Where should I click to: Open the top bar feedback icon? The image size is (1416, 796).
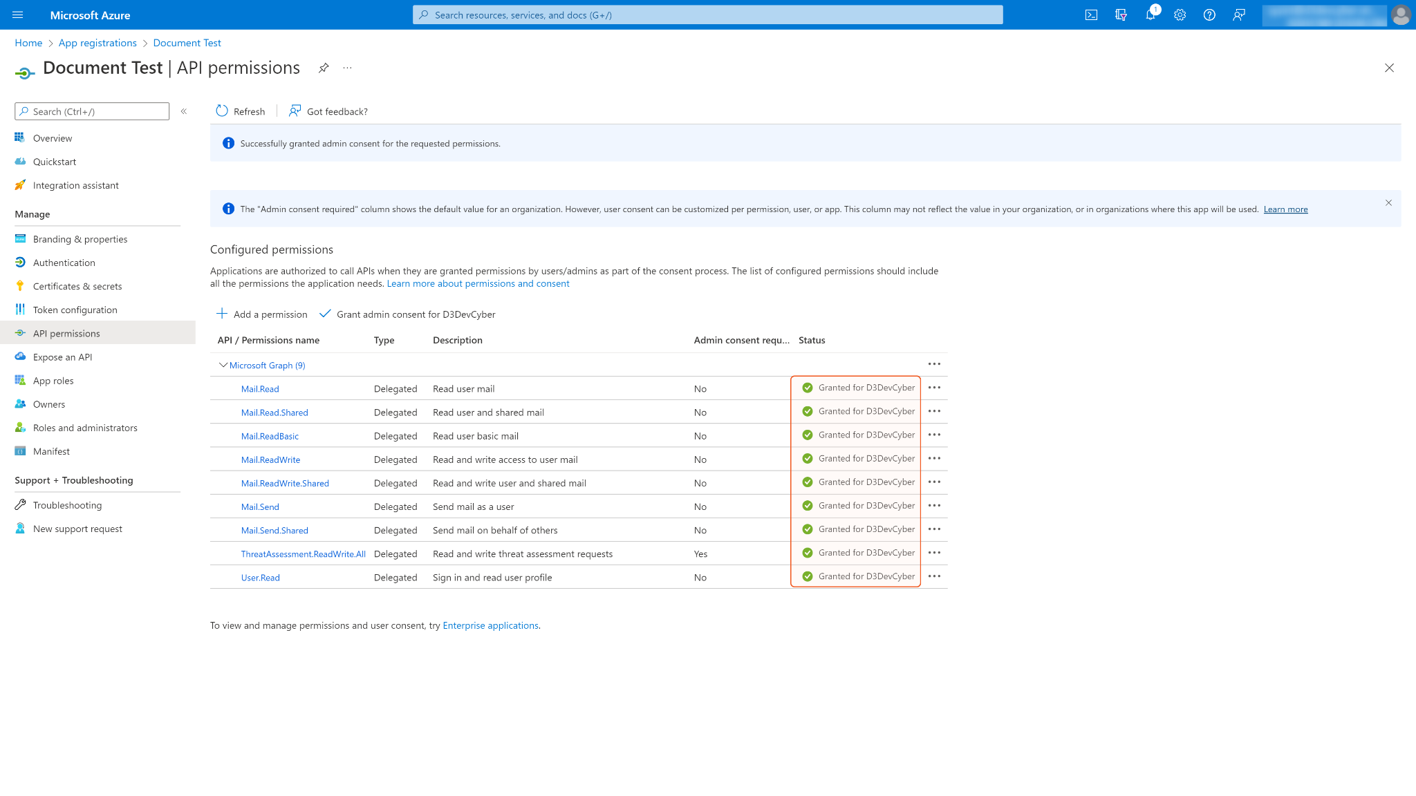[1239, 15]
